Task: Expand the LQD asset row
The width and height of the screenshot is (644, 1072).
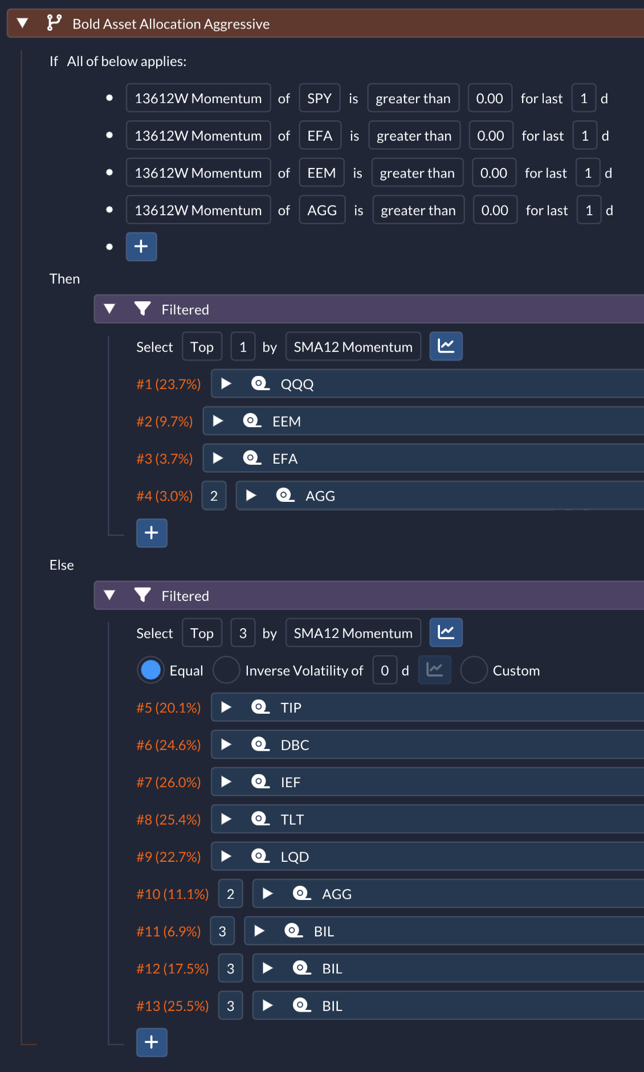Action: click(x=226, y=856)
